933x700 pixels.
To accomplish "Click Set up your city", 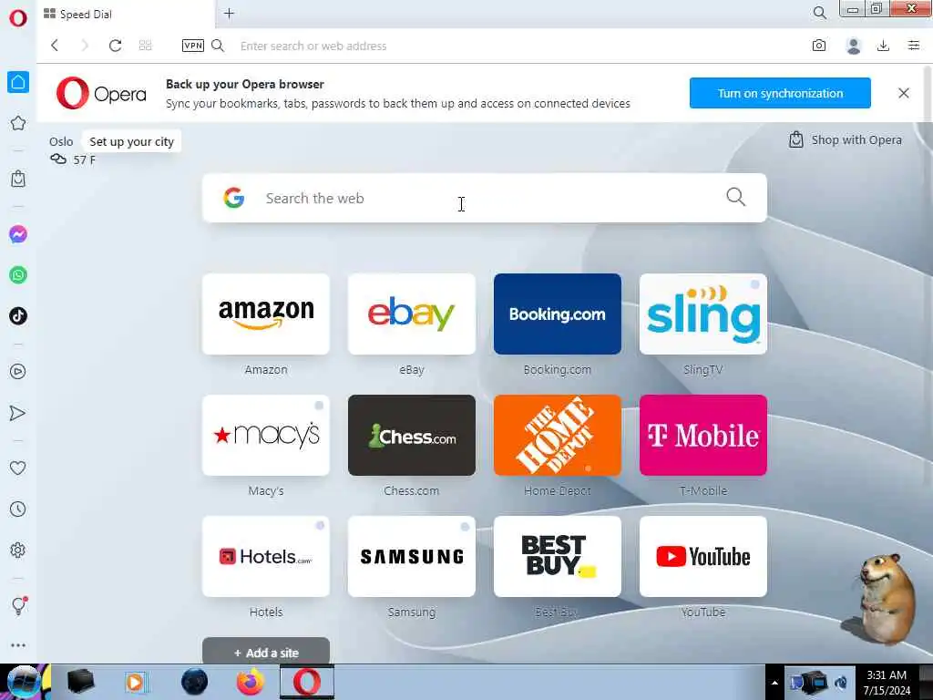I will (x=131, y=141).
